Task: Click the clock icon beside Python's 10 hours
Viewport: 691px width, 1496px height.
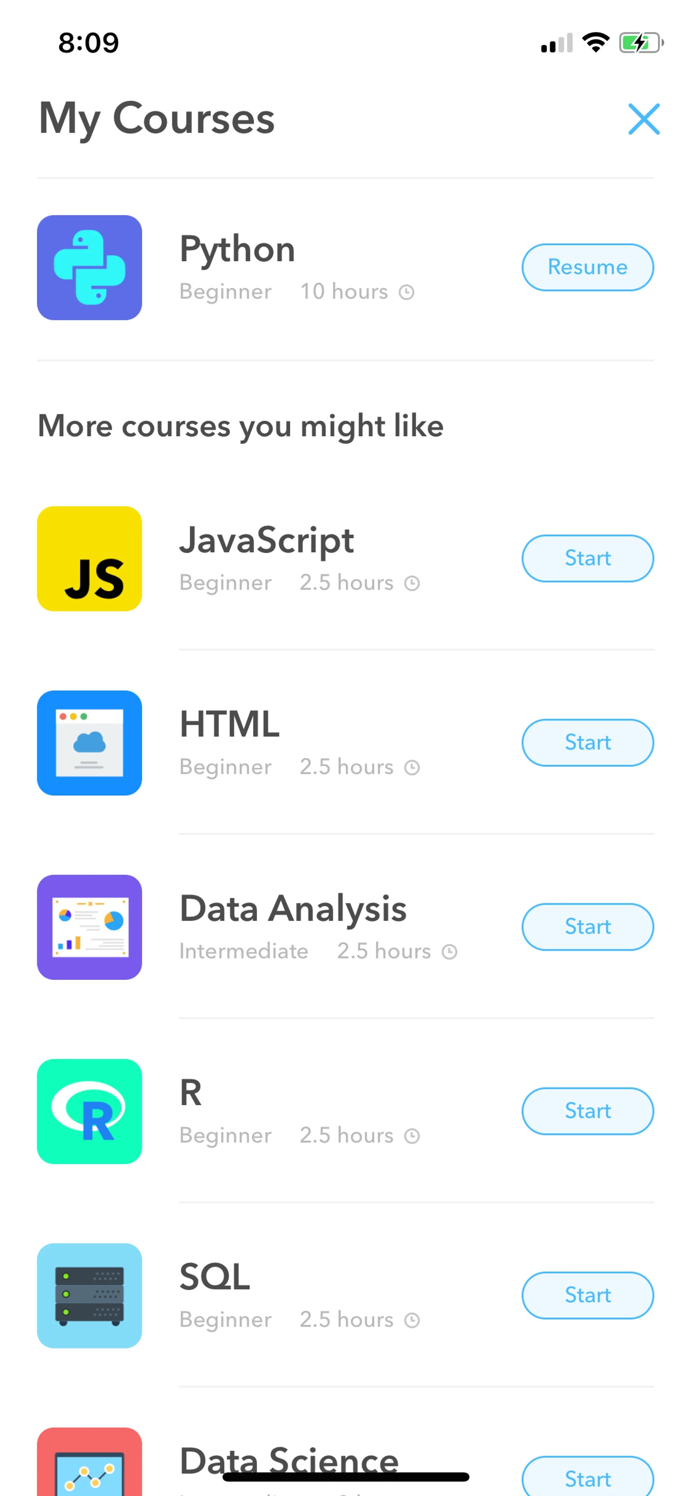Action: coord(406,292)
